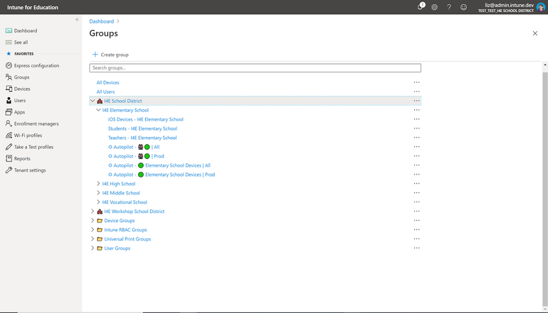Viewport: 548px width, 313px height.
Task: Open Autopilot Elementary School Devices | All group
Action: [x=160, y=165]
